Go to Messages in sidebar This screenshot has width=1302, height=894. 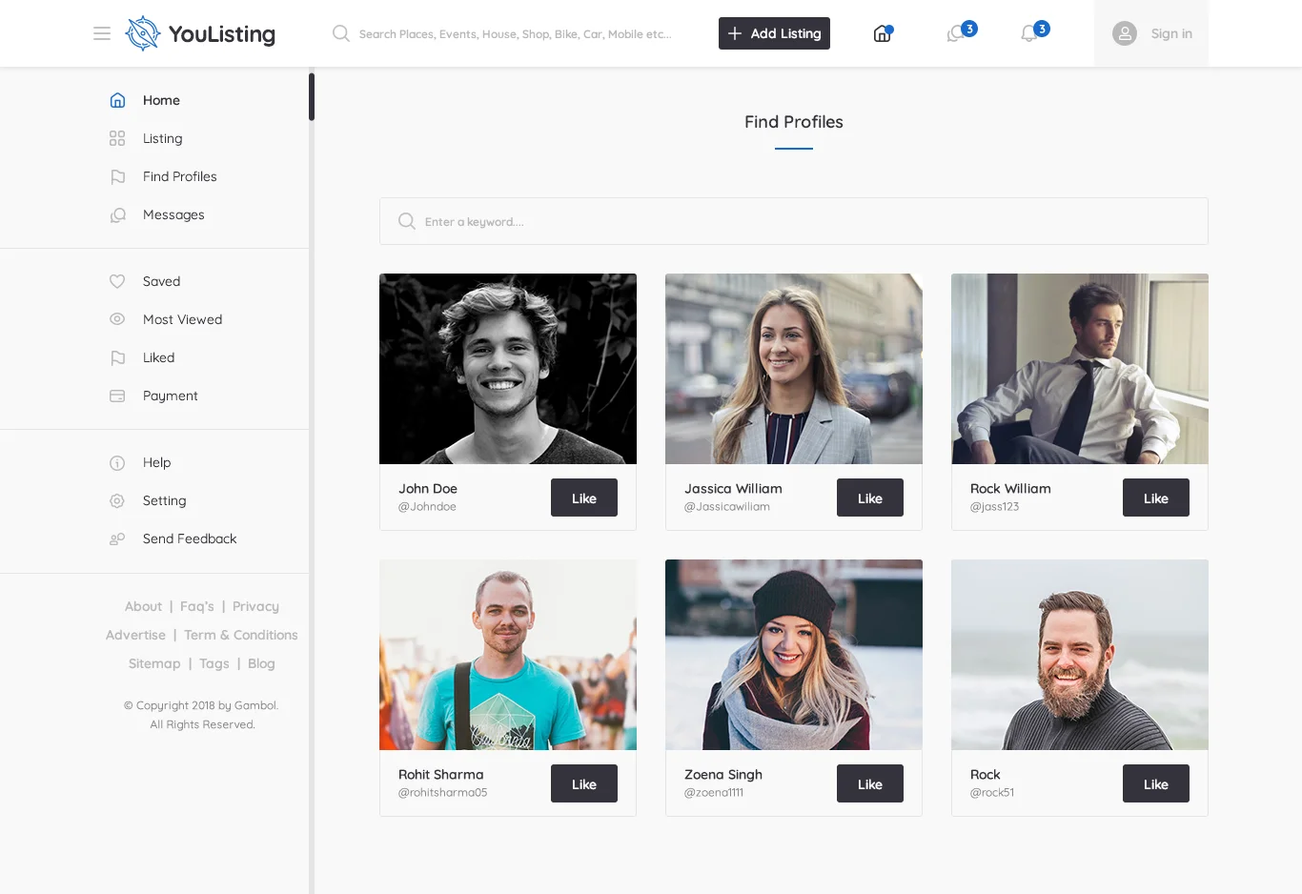[173, 214]
